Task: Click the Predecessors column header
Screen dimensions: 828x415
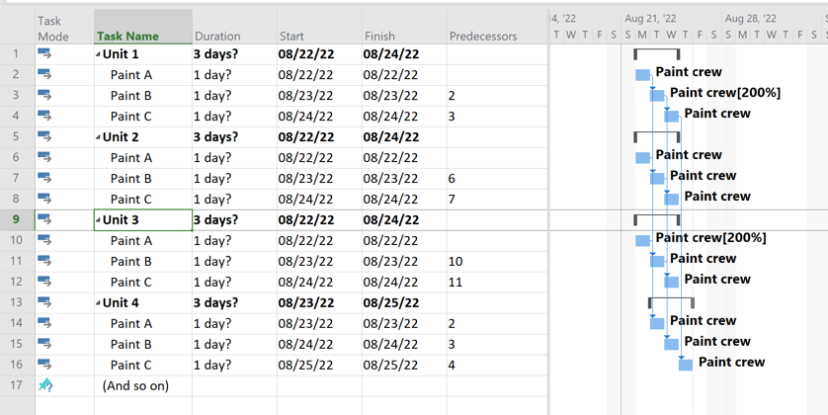Action: (x=483, y=37)
